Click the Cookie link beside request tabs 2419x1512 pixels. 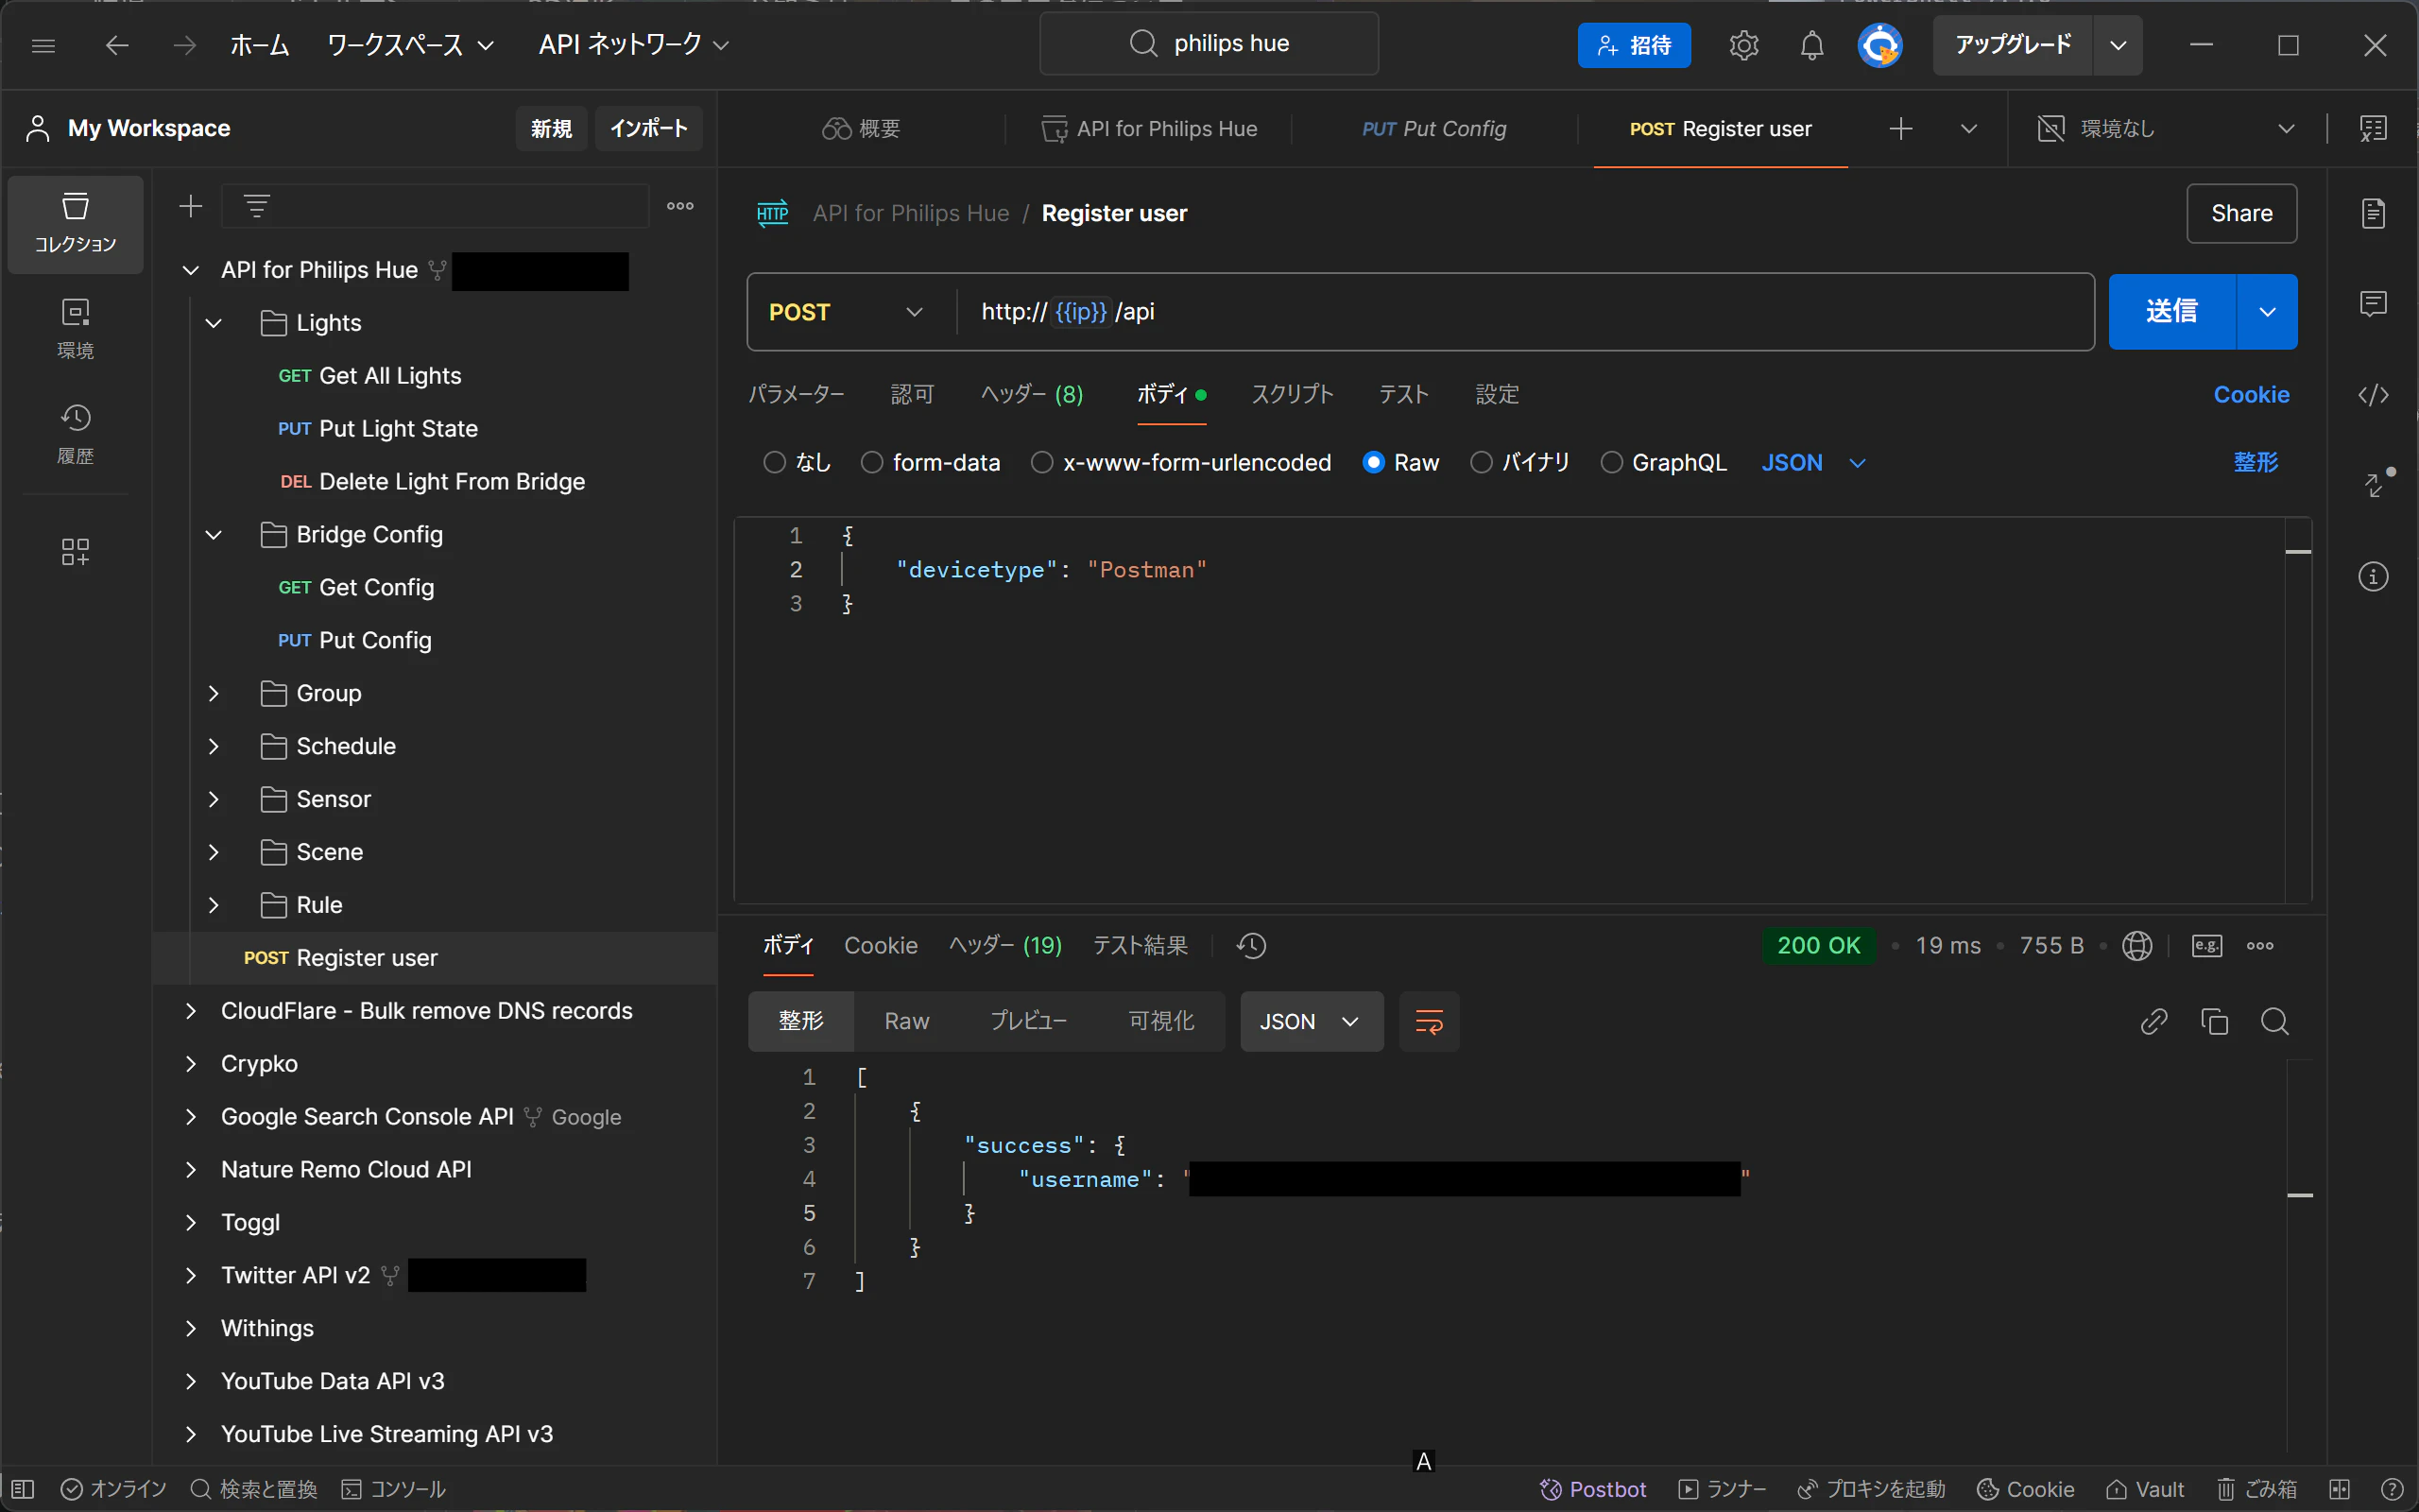point(2251,395)
